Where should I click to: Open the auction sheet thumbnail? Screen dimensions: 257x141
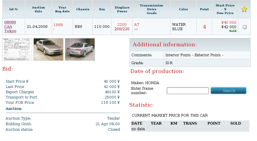click(17, 50)
